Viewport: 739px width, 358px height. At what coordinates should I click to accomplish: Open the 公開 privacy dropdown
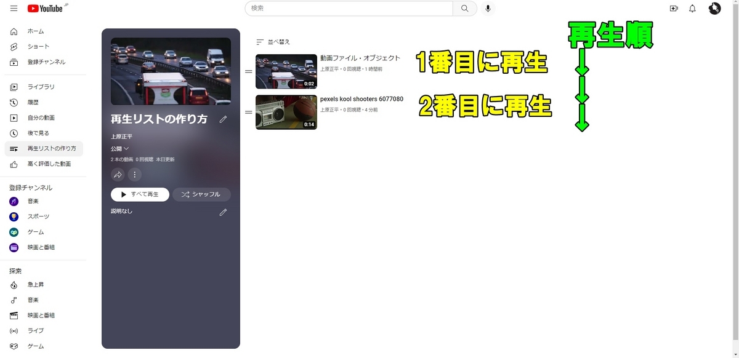pyautogui.click(x=119, y=149)
